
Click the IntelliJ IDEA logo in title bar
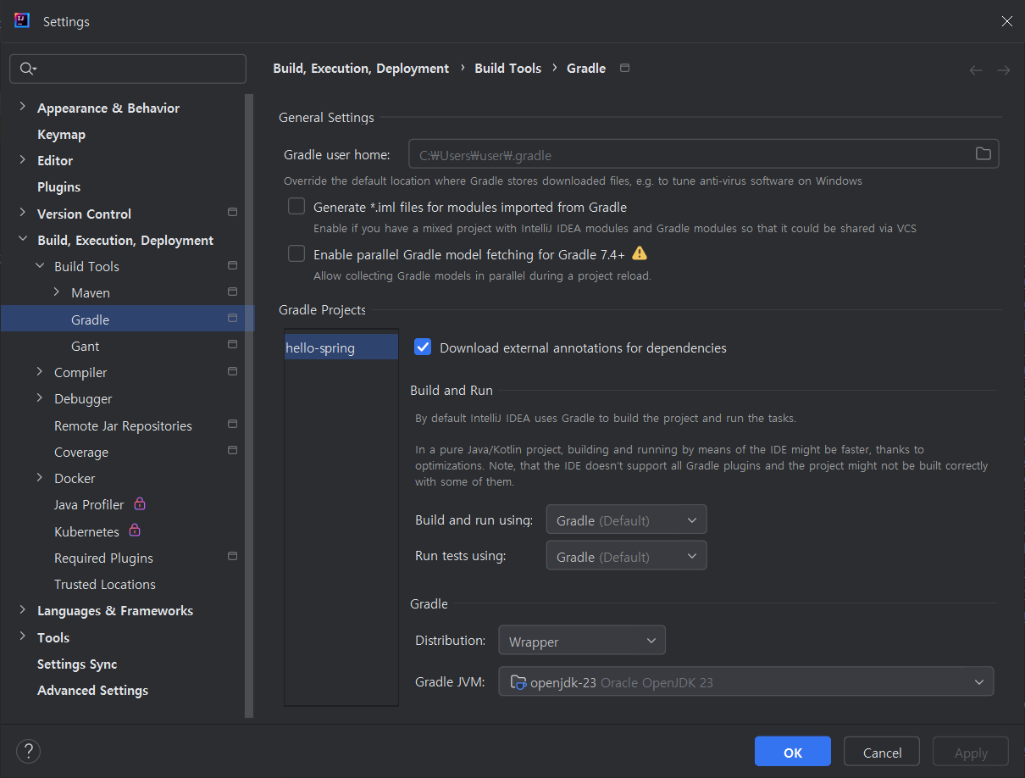[x=22, y=20]
